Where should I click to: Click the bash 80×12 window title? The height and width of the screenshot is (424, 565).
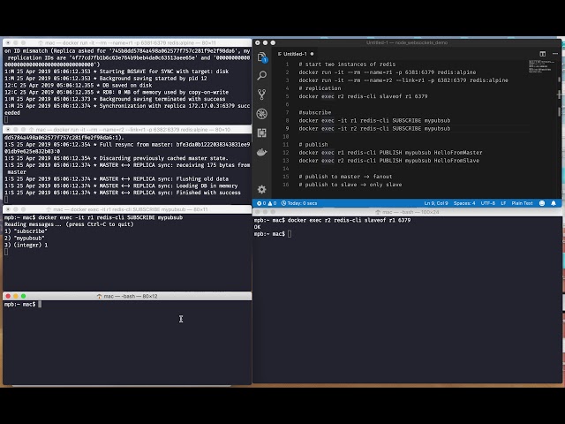(127, 296)
